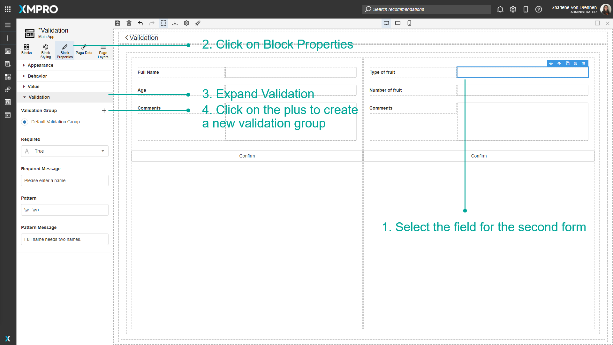Delete the selected block with the trash icon

tap(129, 23)
